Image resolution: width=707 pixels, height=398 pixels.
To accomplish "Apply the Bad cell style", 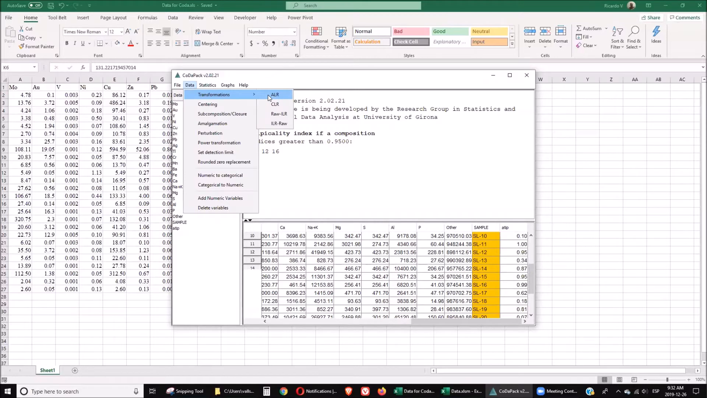I will (411, 31).
